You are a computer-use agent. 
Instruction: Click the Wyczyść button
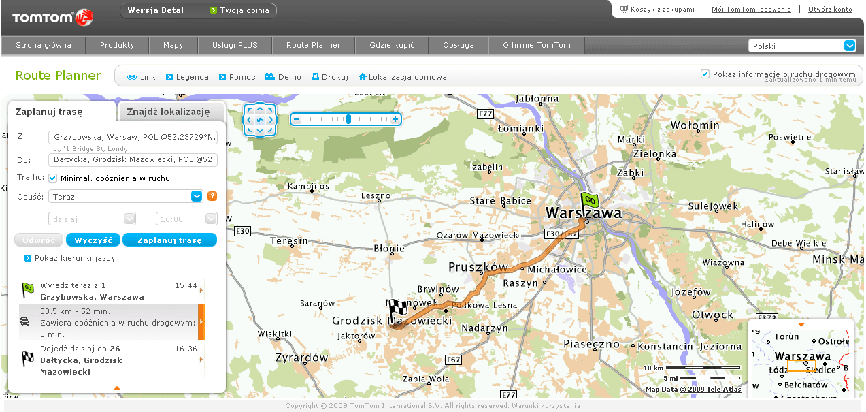pos(93,240)
